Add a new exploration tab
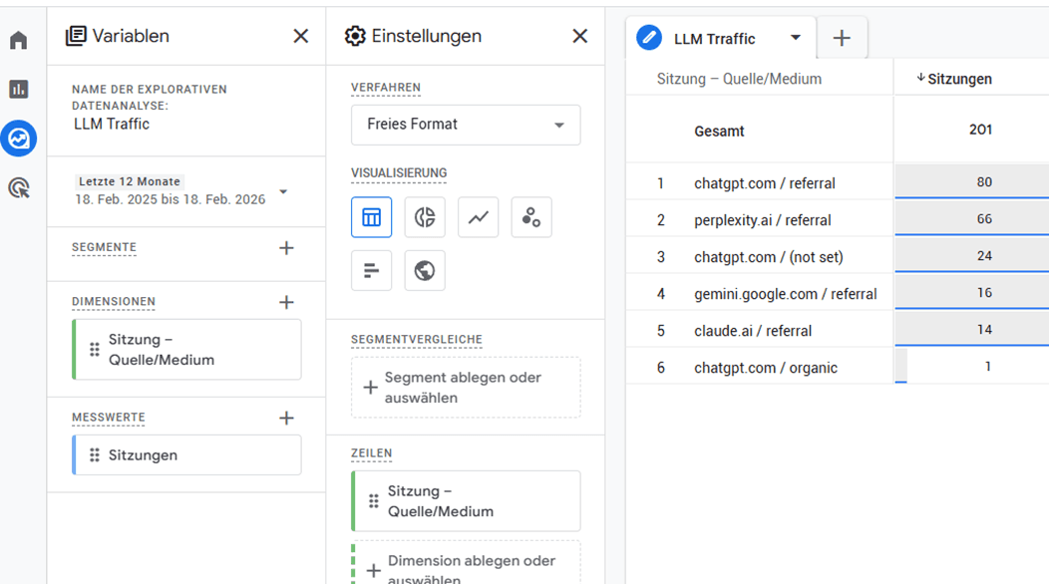Screen dimensions: 1049x584 point(842,38)
